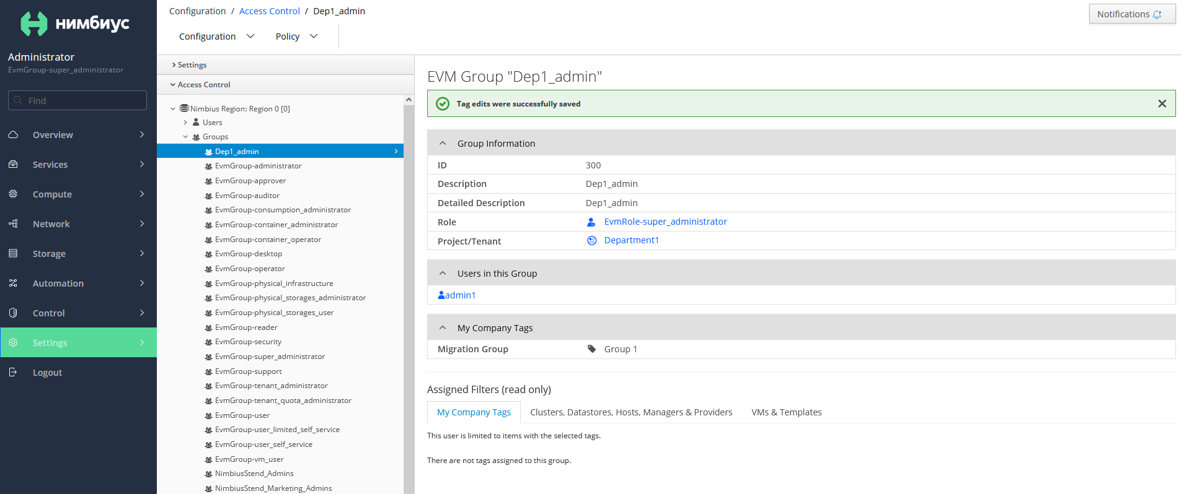This screenshot has height=494, width=1181.
Task: Open the Automation menu item
Action: pos(78,283)
